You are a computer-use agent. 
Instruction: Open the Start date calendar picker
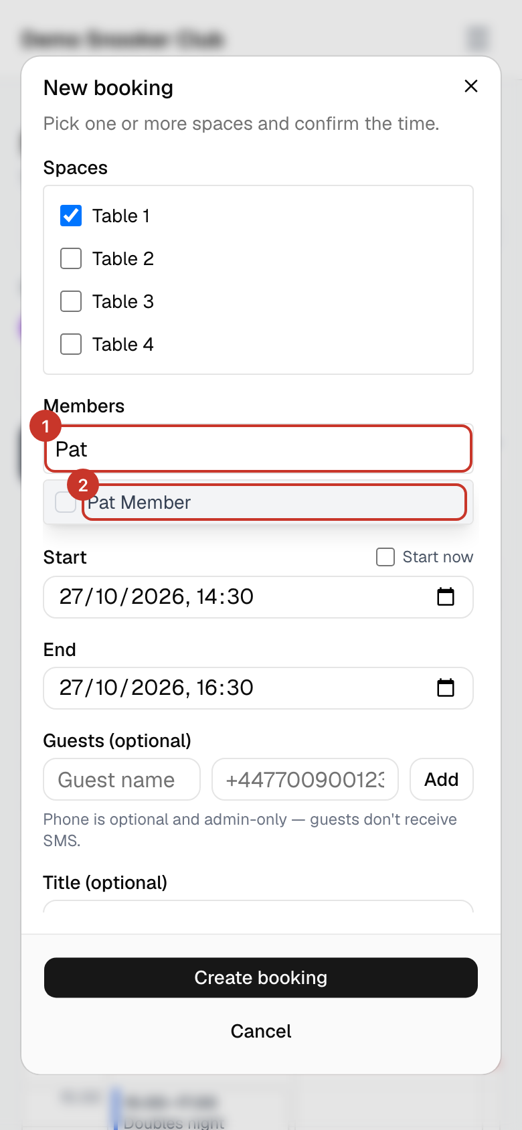[x=446, y=596]
